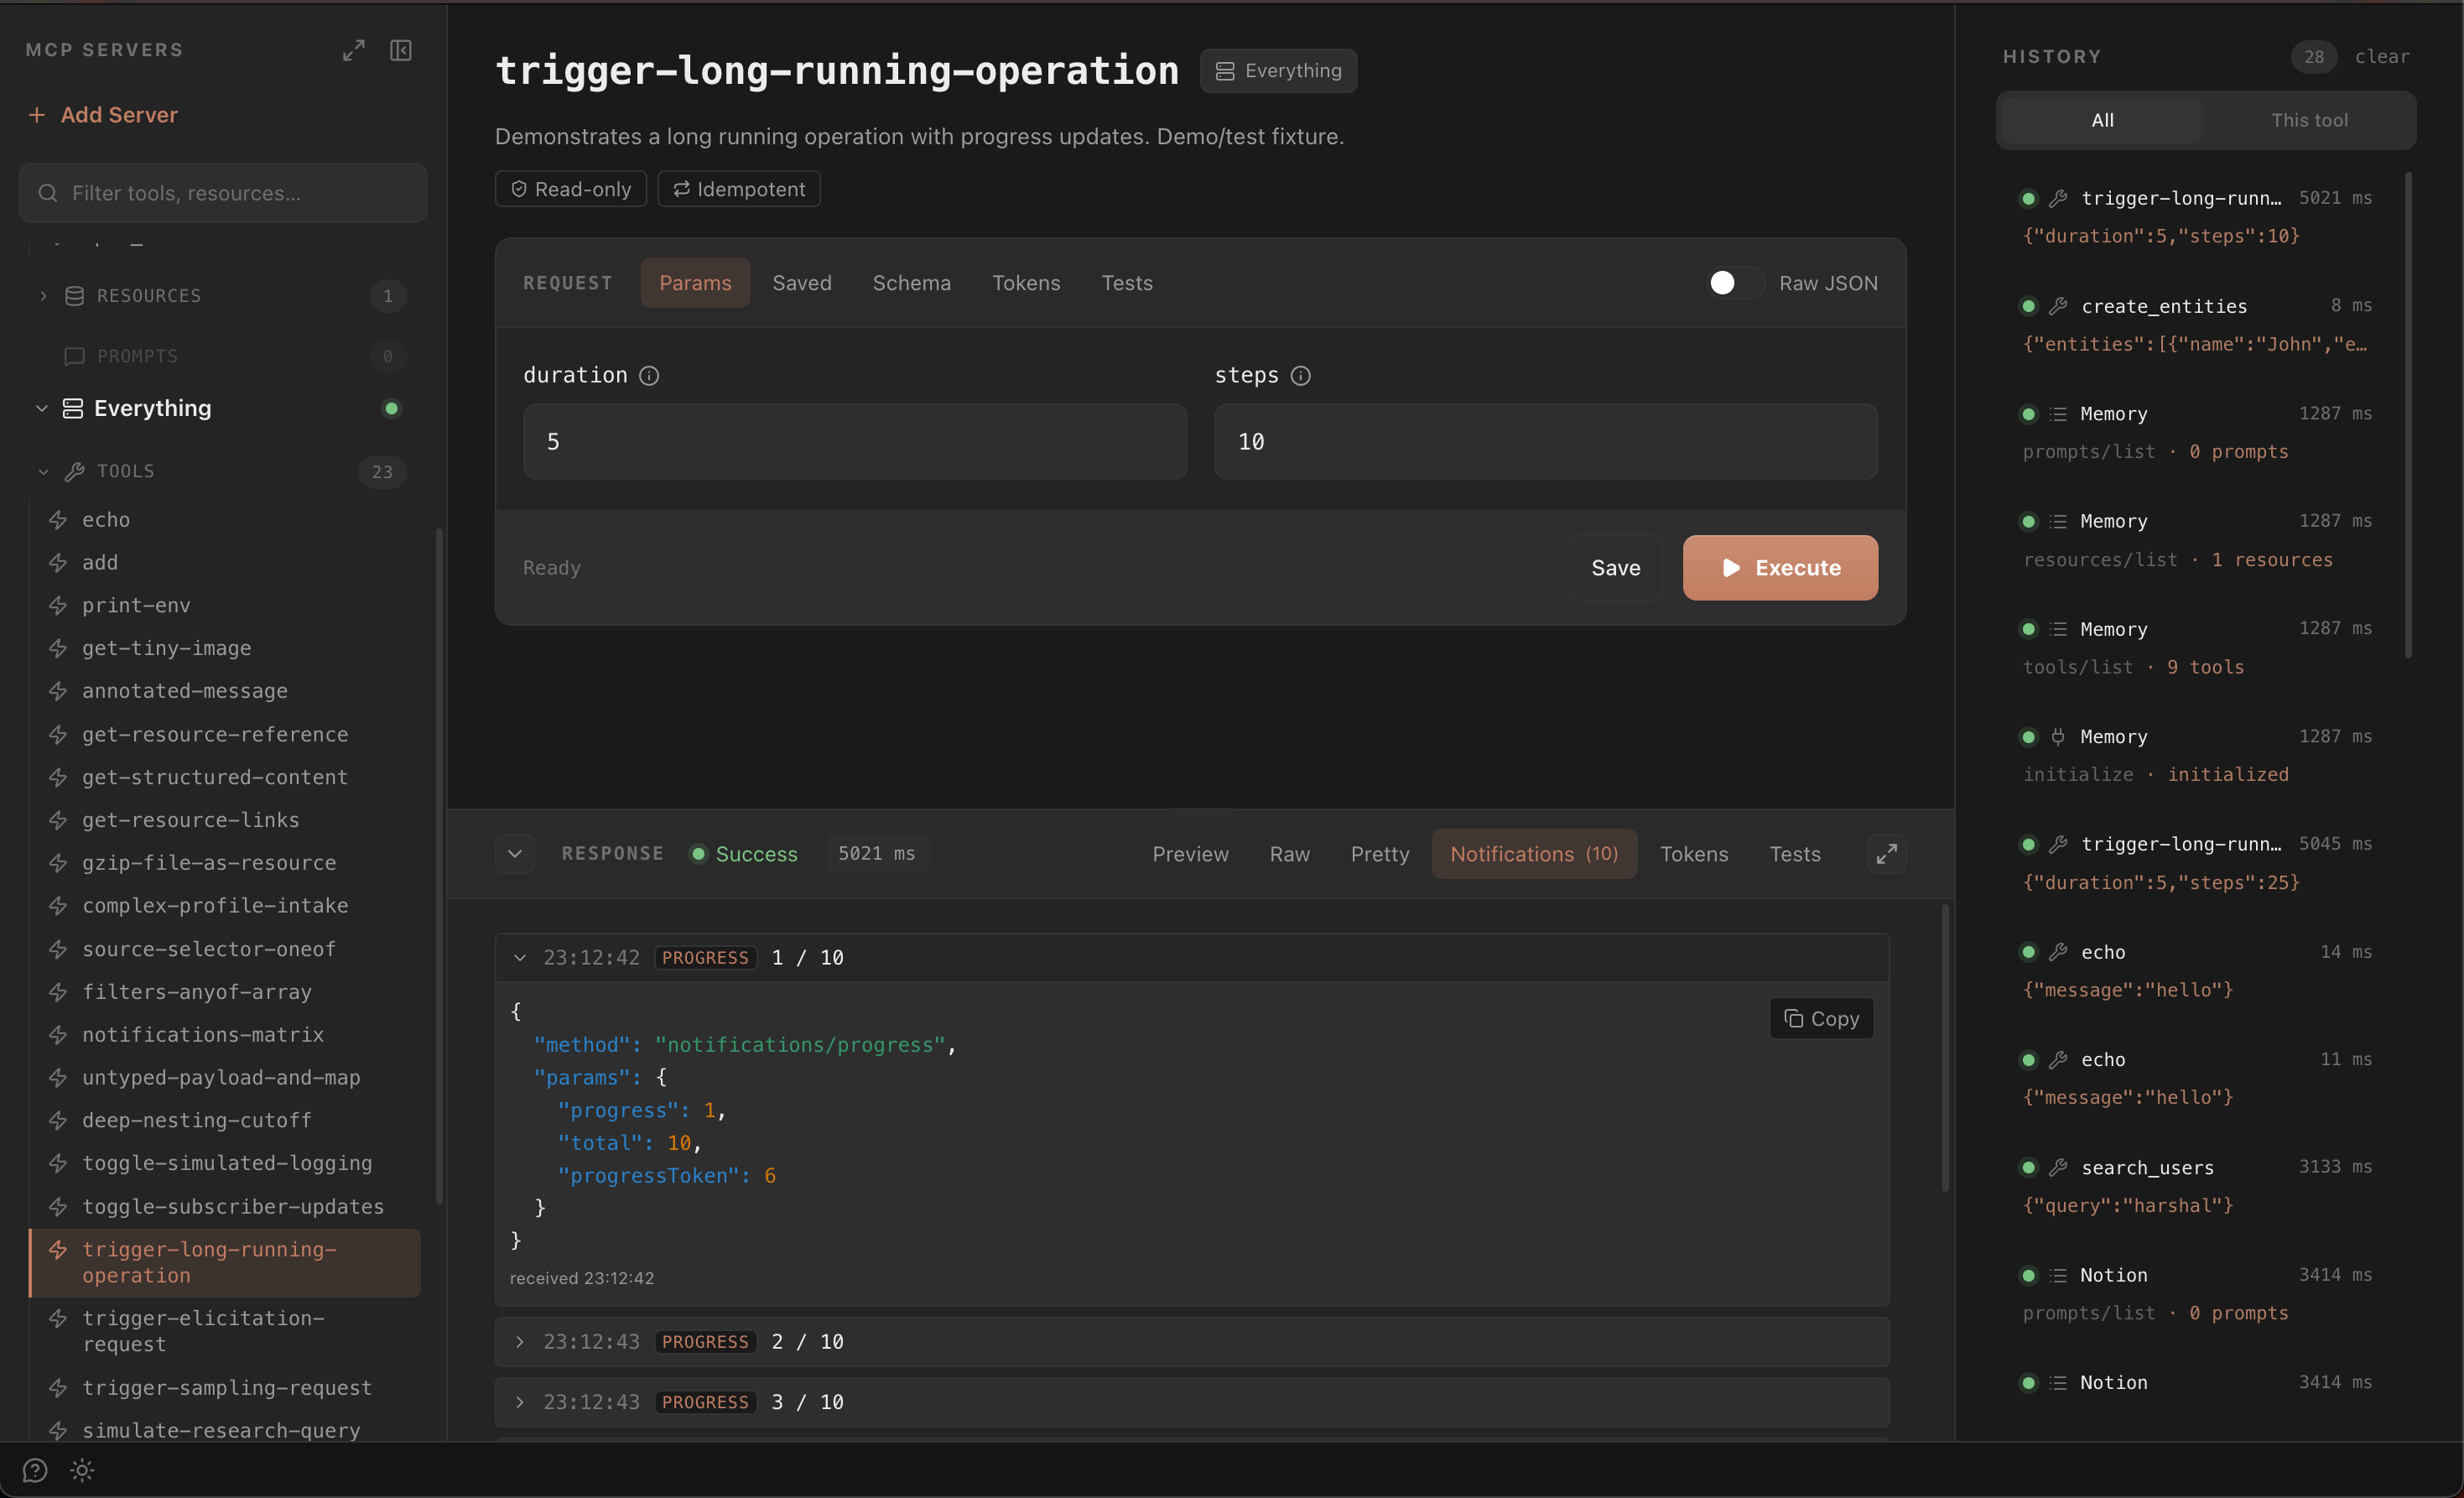Open the request Tokens tab
Screen dimensions: 2464x1498
pos(1026,283)
